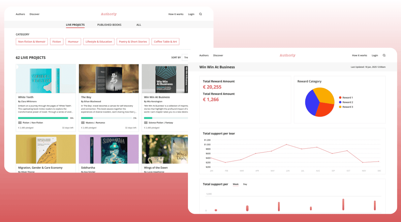Click the 62 LIVE PROJECTS heading
This screenshot has width=401, height=222.
31,58
